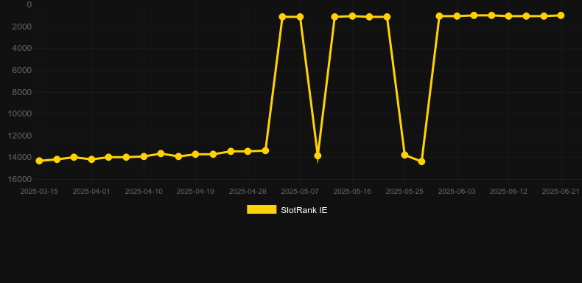Select the last data point at 2025-06-21
Viewport: 582px width, 283px height.
[561, 15]
